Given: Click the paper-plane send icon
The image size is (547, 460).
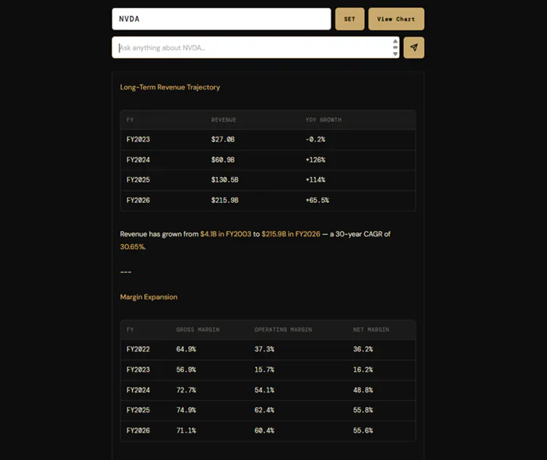Looking at the screenshot, I should 413,48.
